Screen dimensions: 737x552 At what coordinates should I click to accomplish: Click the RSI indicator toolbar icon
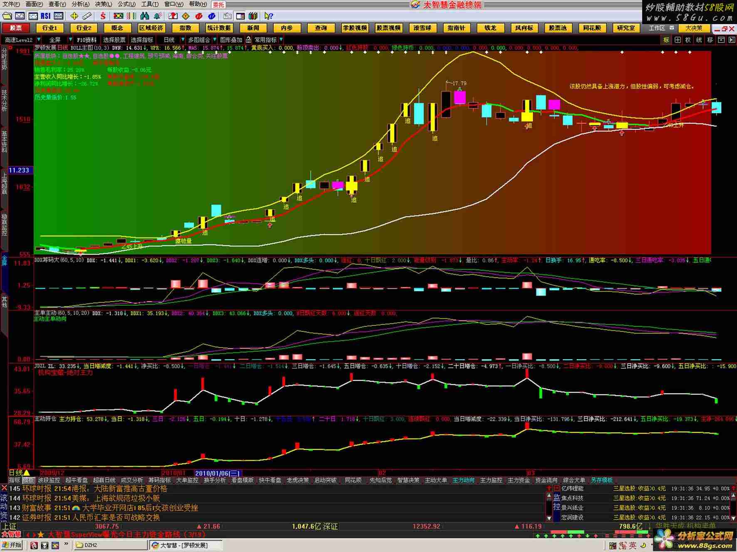tap(45, 16)
